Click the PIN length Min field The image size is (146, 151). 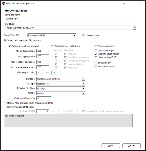[x=39, y=73]
